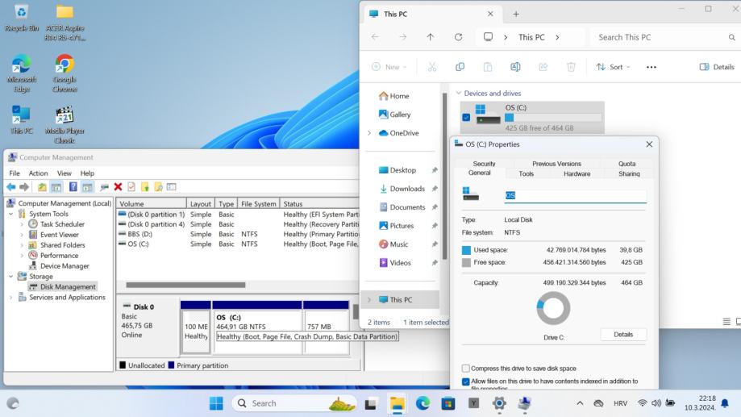Click the Rename icon in Explorer toolbar
The height and width of the screenshot is (417, 741).
coord(515,67)
